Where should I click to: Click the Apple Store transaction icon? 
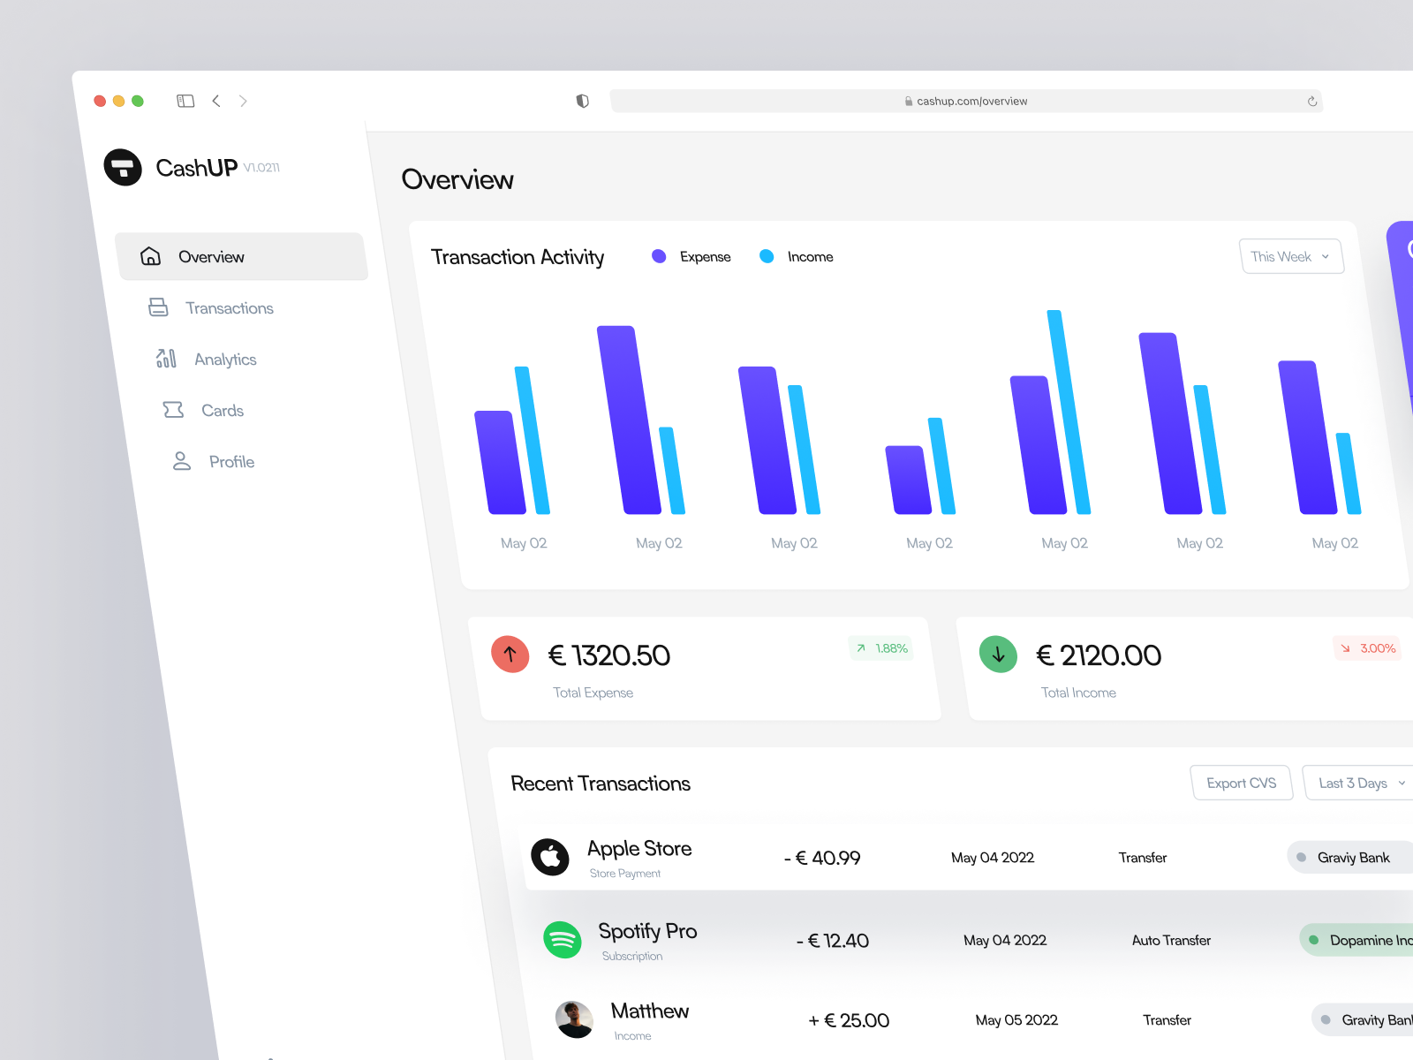tap(550, 857)
